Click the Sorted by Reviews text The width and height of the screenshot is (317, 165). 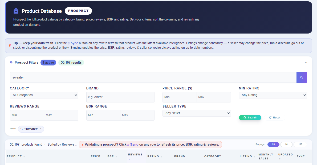(x=62, y=145)
